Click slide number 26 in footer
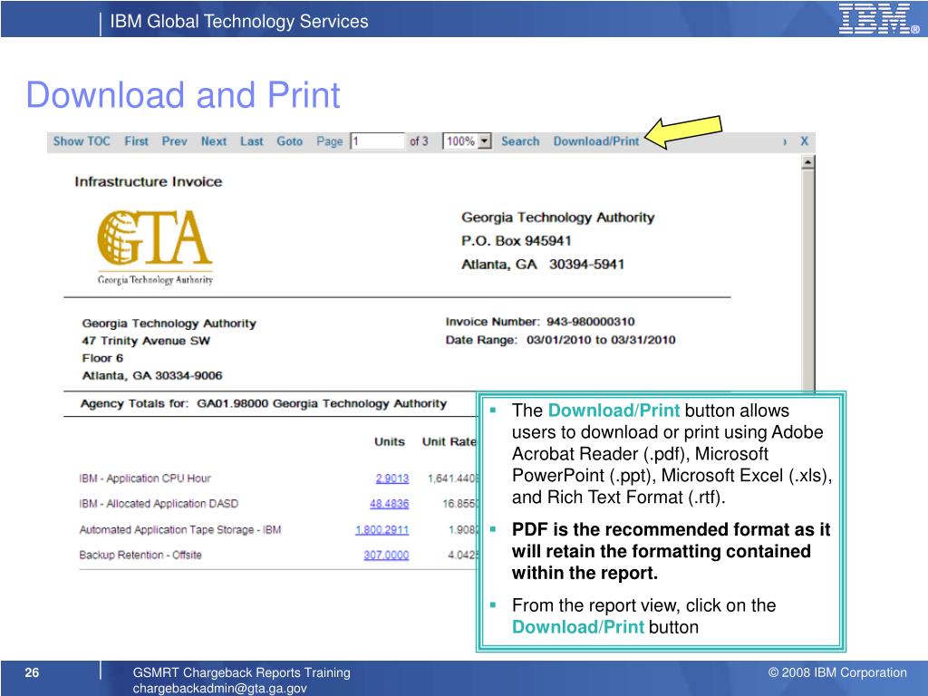This screenshot has height=696, width=928. (x=32, y=672)
